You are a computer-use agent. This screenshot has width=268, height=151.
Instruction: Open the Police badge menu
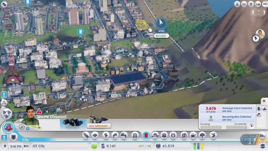173,135
